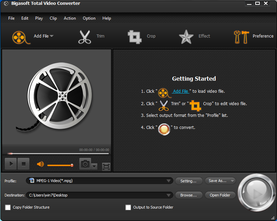Click the preview seek progress bar
Viewport: 277px width, 221px height.
pos(58,153)
